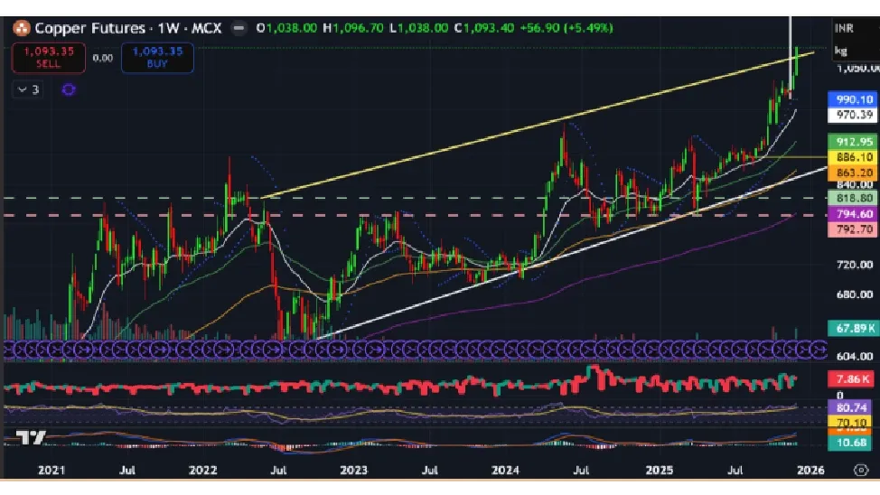Screen dimensions: 880x495
Task: Click the red 7.86 K indicator label
Action: click(852, 379)
